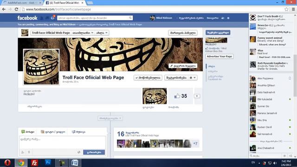Click the browser forward arrow
The height and width of the screenshot is (167, 297).
[x=10, y=9]
